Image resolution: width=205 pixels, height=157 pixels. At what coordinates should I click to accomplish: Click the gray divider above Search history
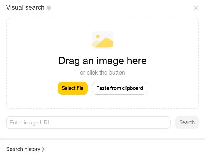[102, 139]
